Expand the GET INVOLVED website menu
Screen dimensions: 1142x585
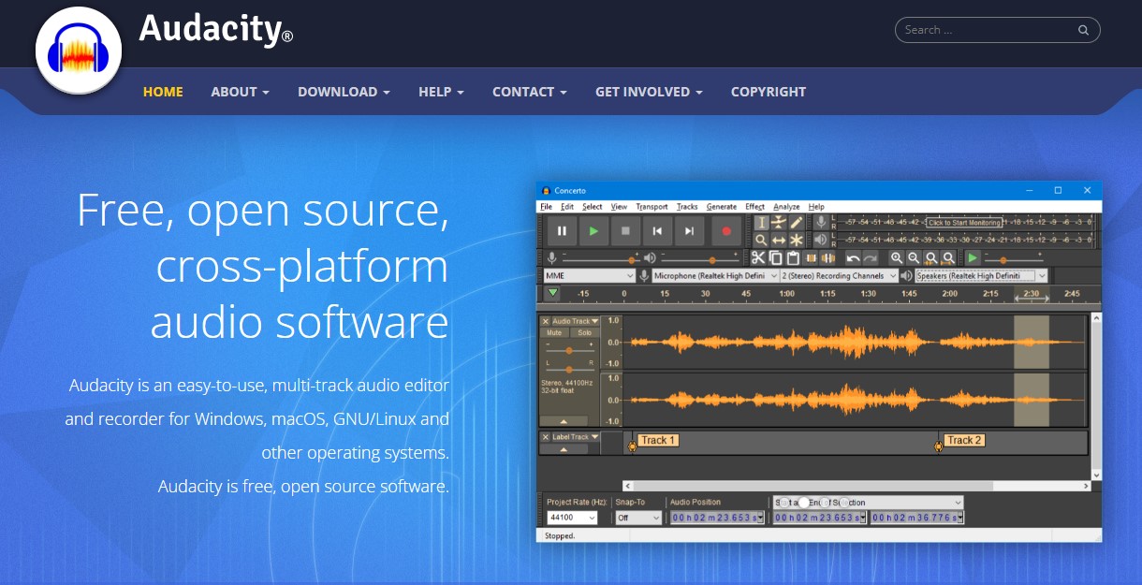pos(649,92)
